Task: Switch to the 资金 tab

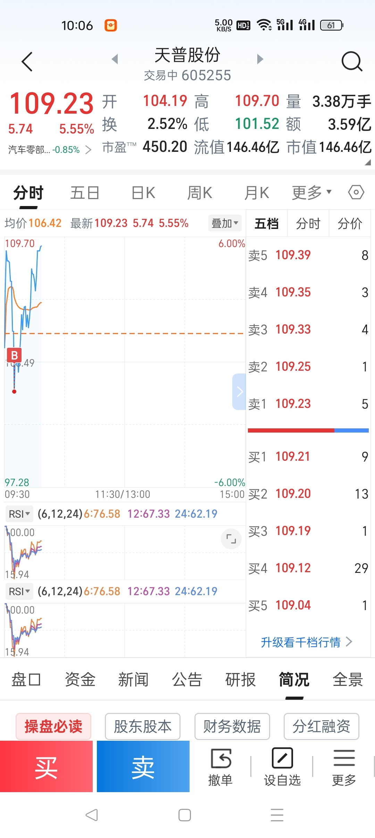Action: (80, 680)
